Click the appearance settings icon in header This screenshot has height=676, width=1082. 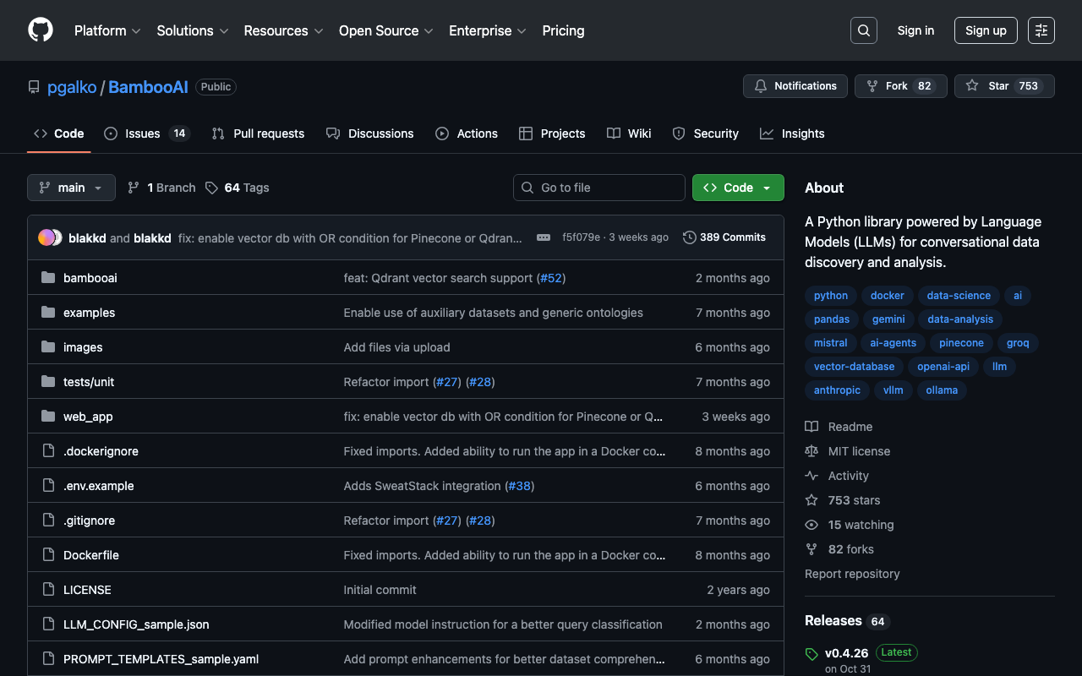(x=1041, y=30)
